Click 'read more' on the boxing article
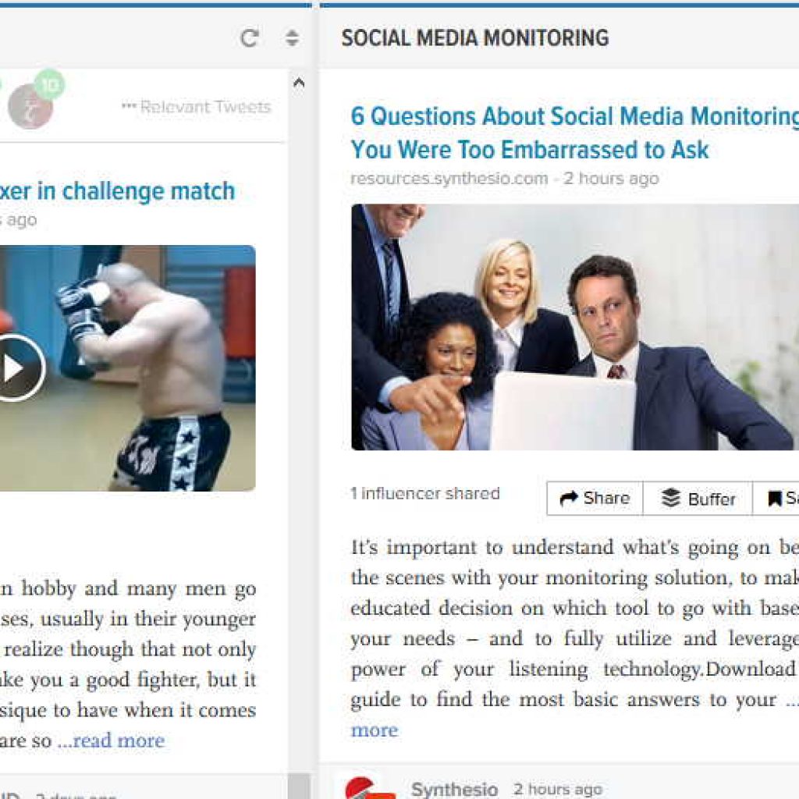799x799 pixels. (x=111, y=740)
